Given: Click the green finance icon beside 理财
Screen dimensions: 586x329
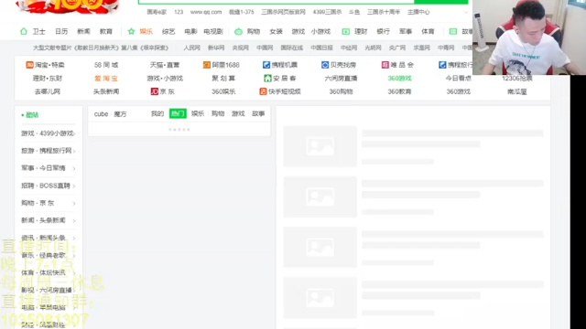Looking at the screenshot, I should click(346, 32).
